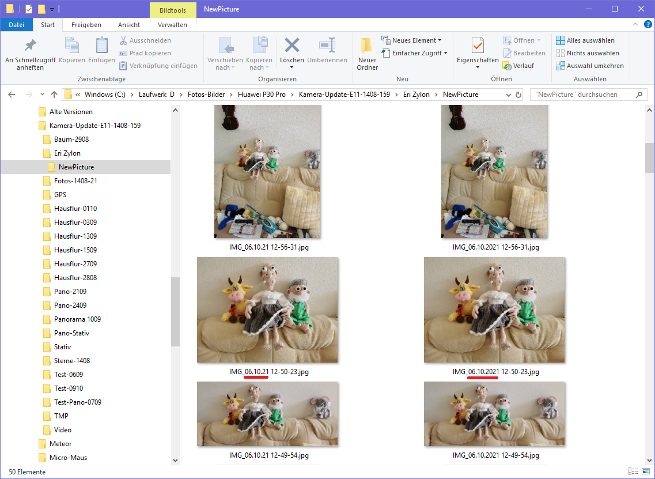Click the Einfügen paste icon

click(x=101, y=45)
